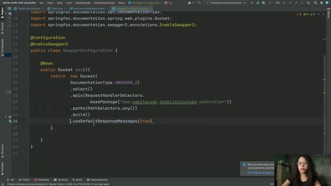The width and height of the screenshot is (331, 186).
Task: Click the Git push arrow icon
Action: [296, 3]
